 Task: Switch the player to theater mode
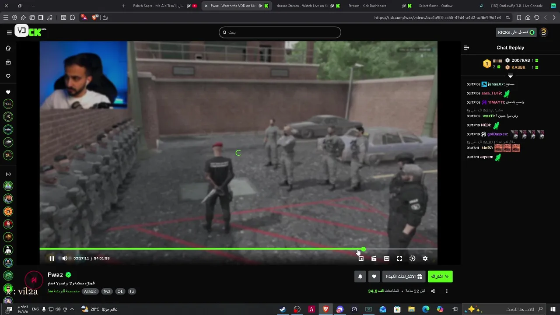[x=387, y=259]
